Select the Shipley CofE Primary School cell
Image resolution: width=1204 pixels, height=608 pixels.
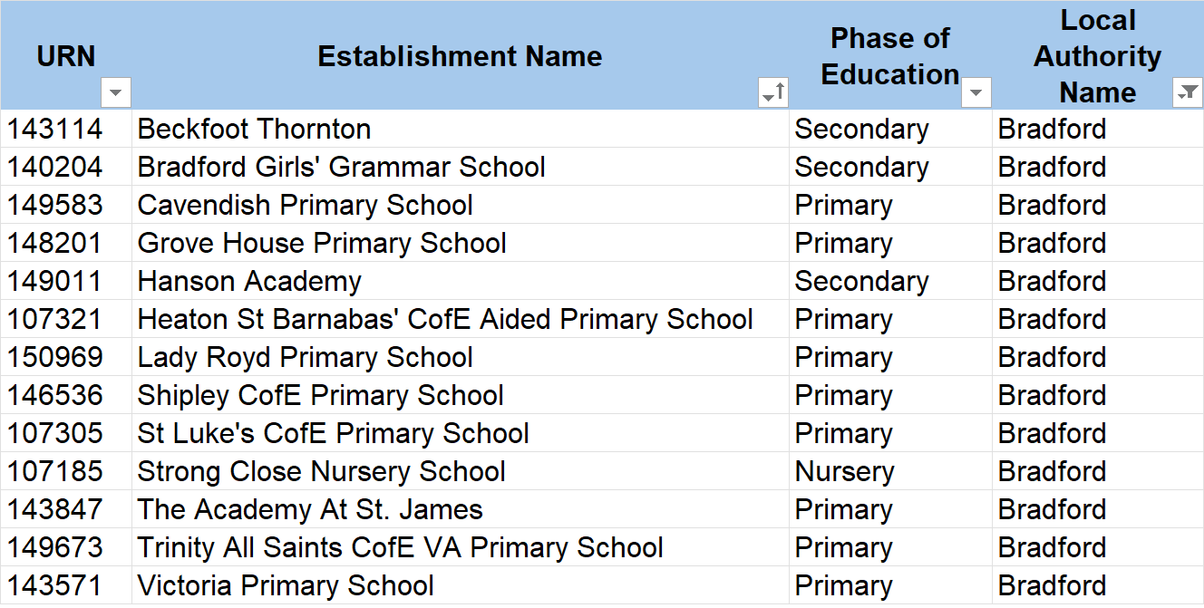click(x=461, y=396)
